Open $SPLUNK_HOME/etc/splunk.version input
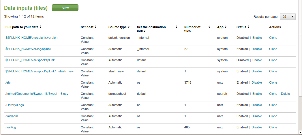 pyautogui.click(x=31, y=38)
